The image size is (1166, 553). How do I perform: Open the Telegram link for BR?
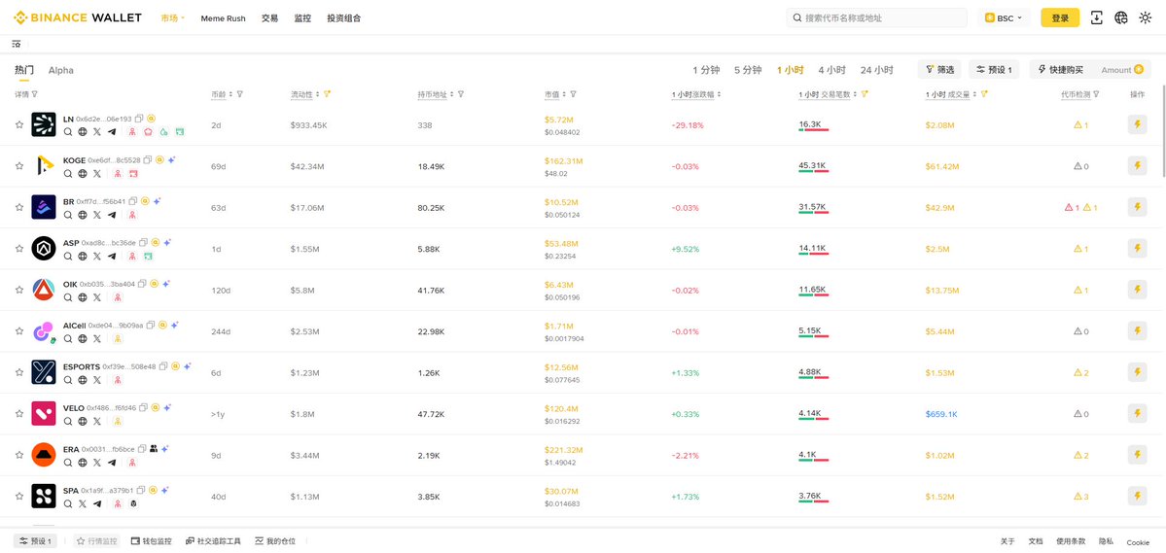click(112, 214)
